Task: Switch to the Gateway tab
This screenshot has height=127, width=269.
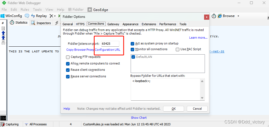Action: (113, 24)
